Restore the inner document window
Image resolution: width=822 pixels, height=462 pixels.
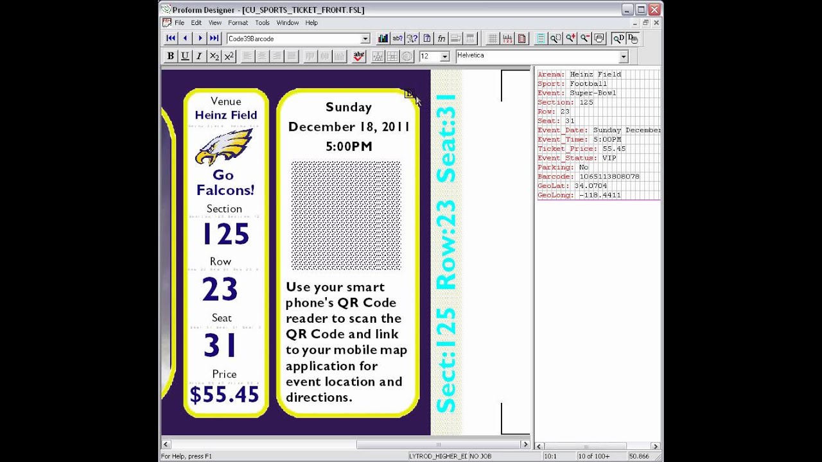[x=645, y=22]
